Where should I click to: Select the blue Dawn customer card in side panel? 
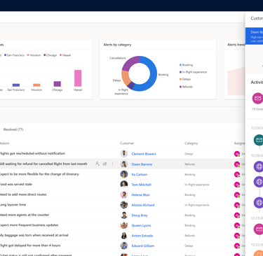tap(254, 36)
